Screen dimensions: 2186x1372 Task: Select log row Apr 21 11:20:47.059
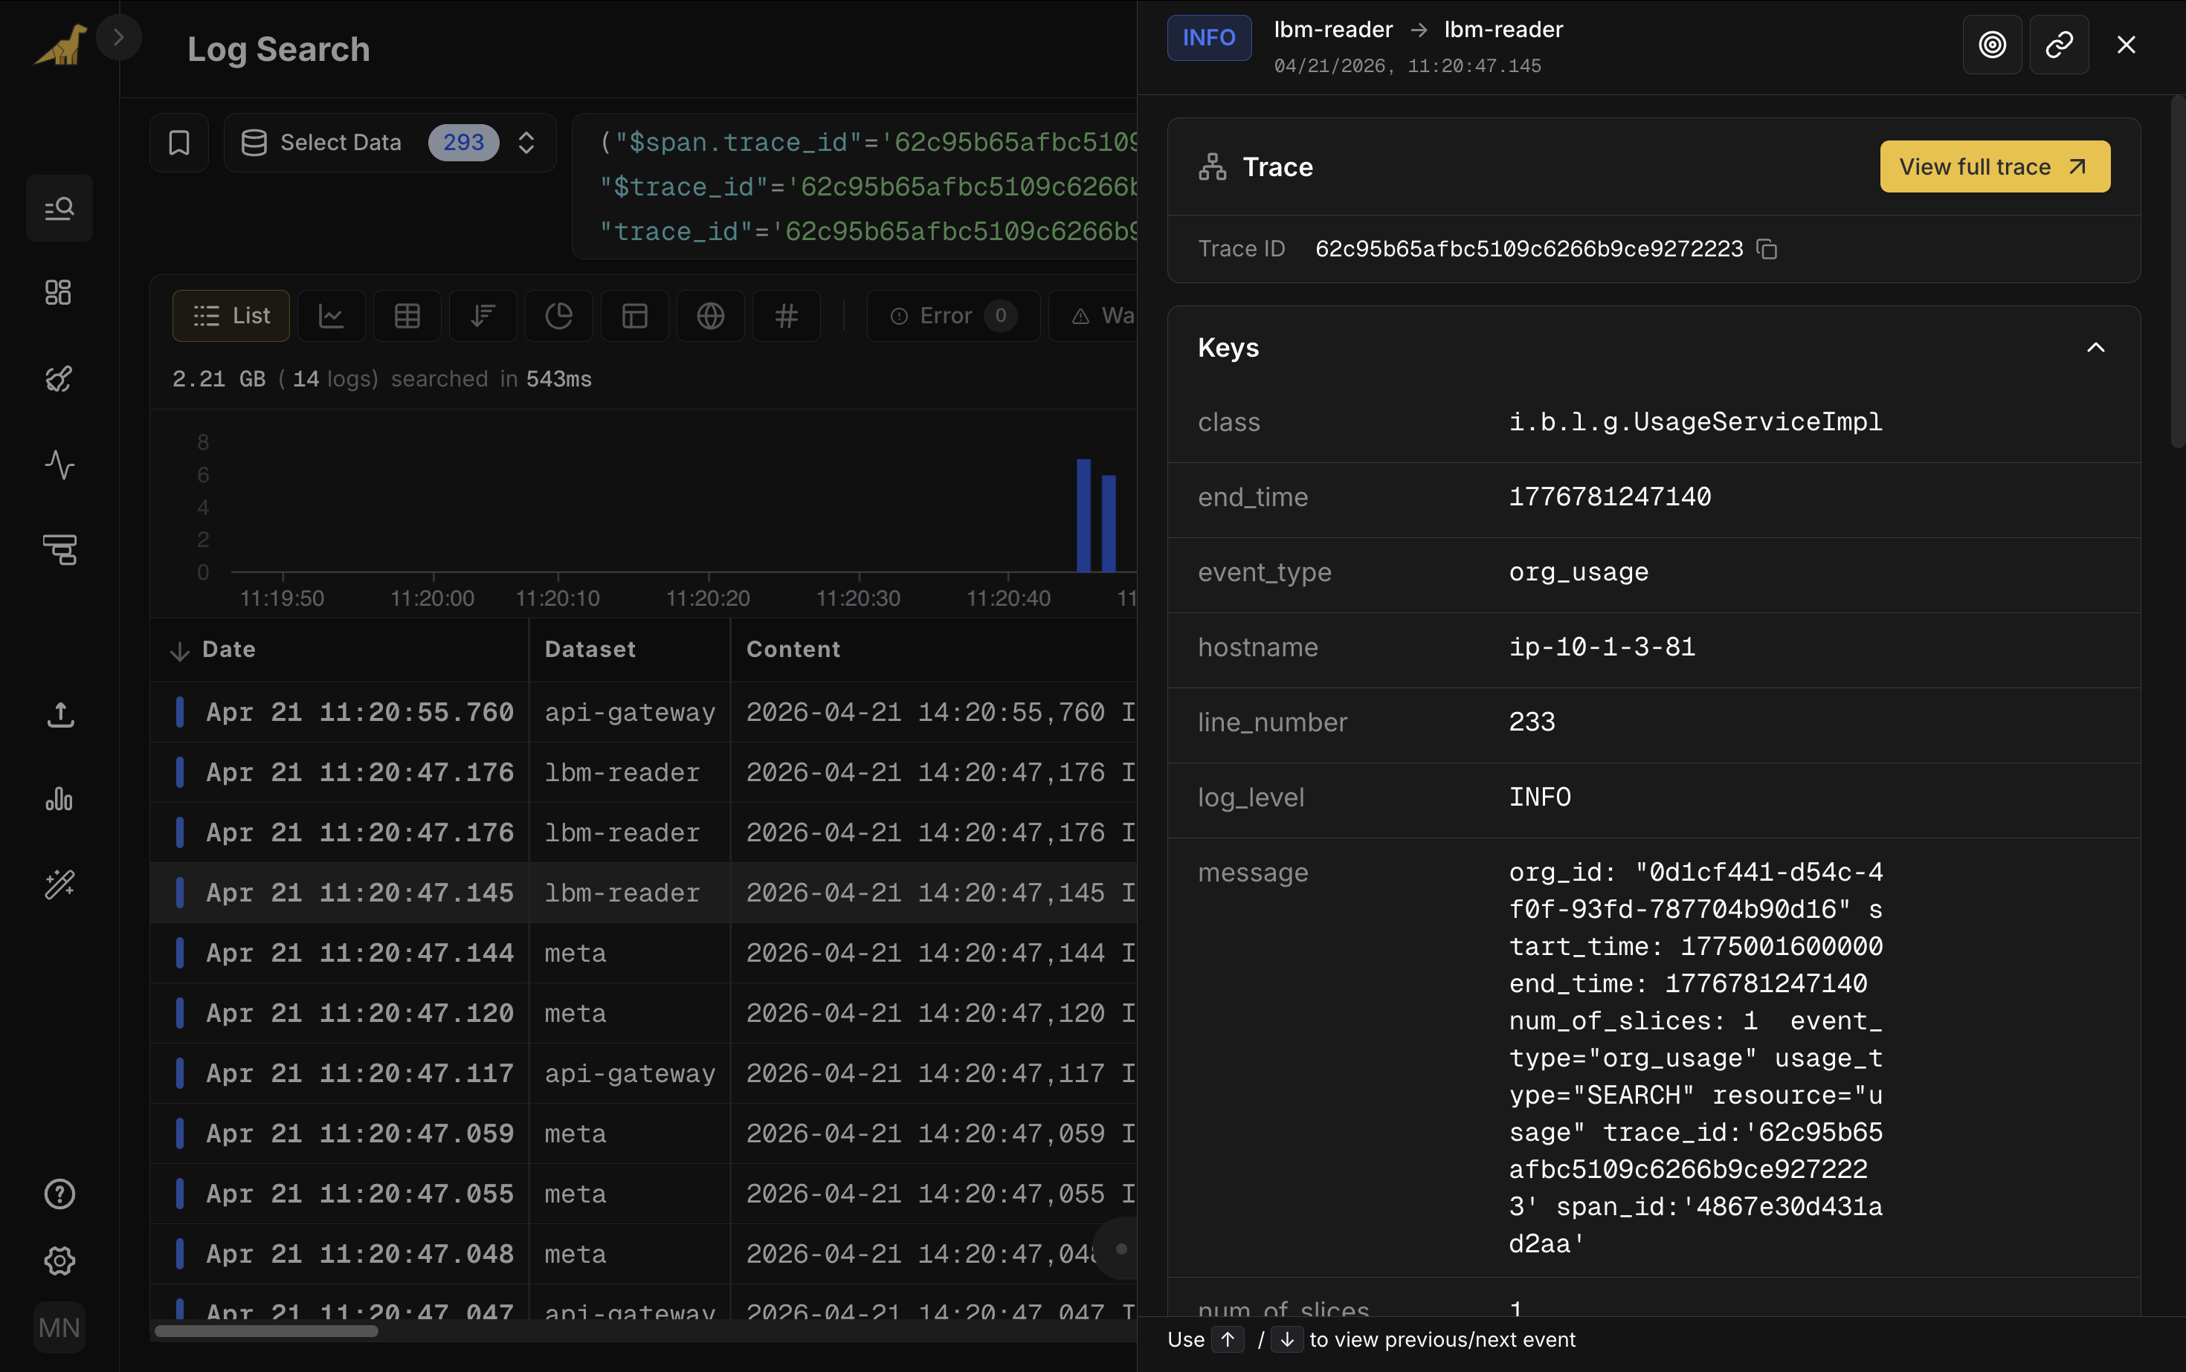[x=644, y=1133]
